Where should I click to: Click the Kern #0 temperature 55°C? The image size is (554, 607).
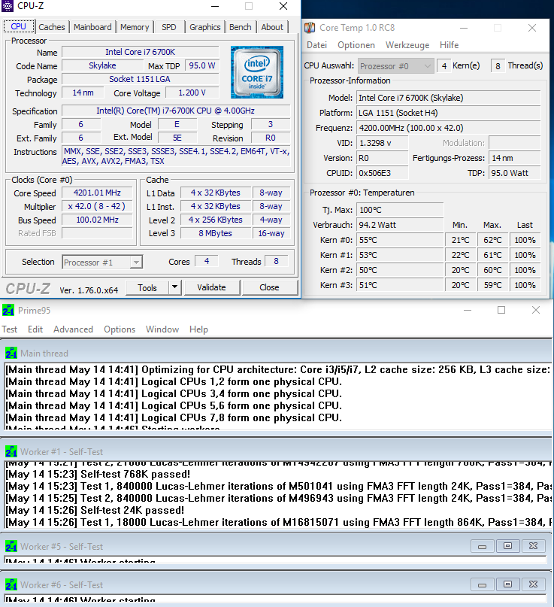tap(400, 240)
